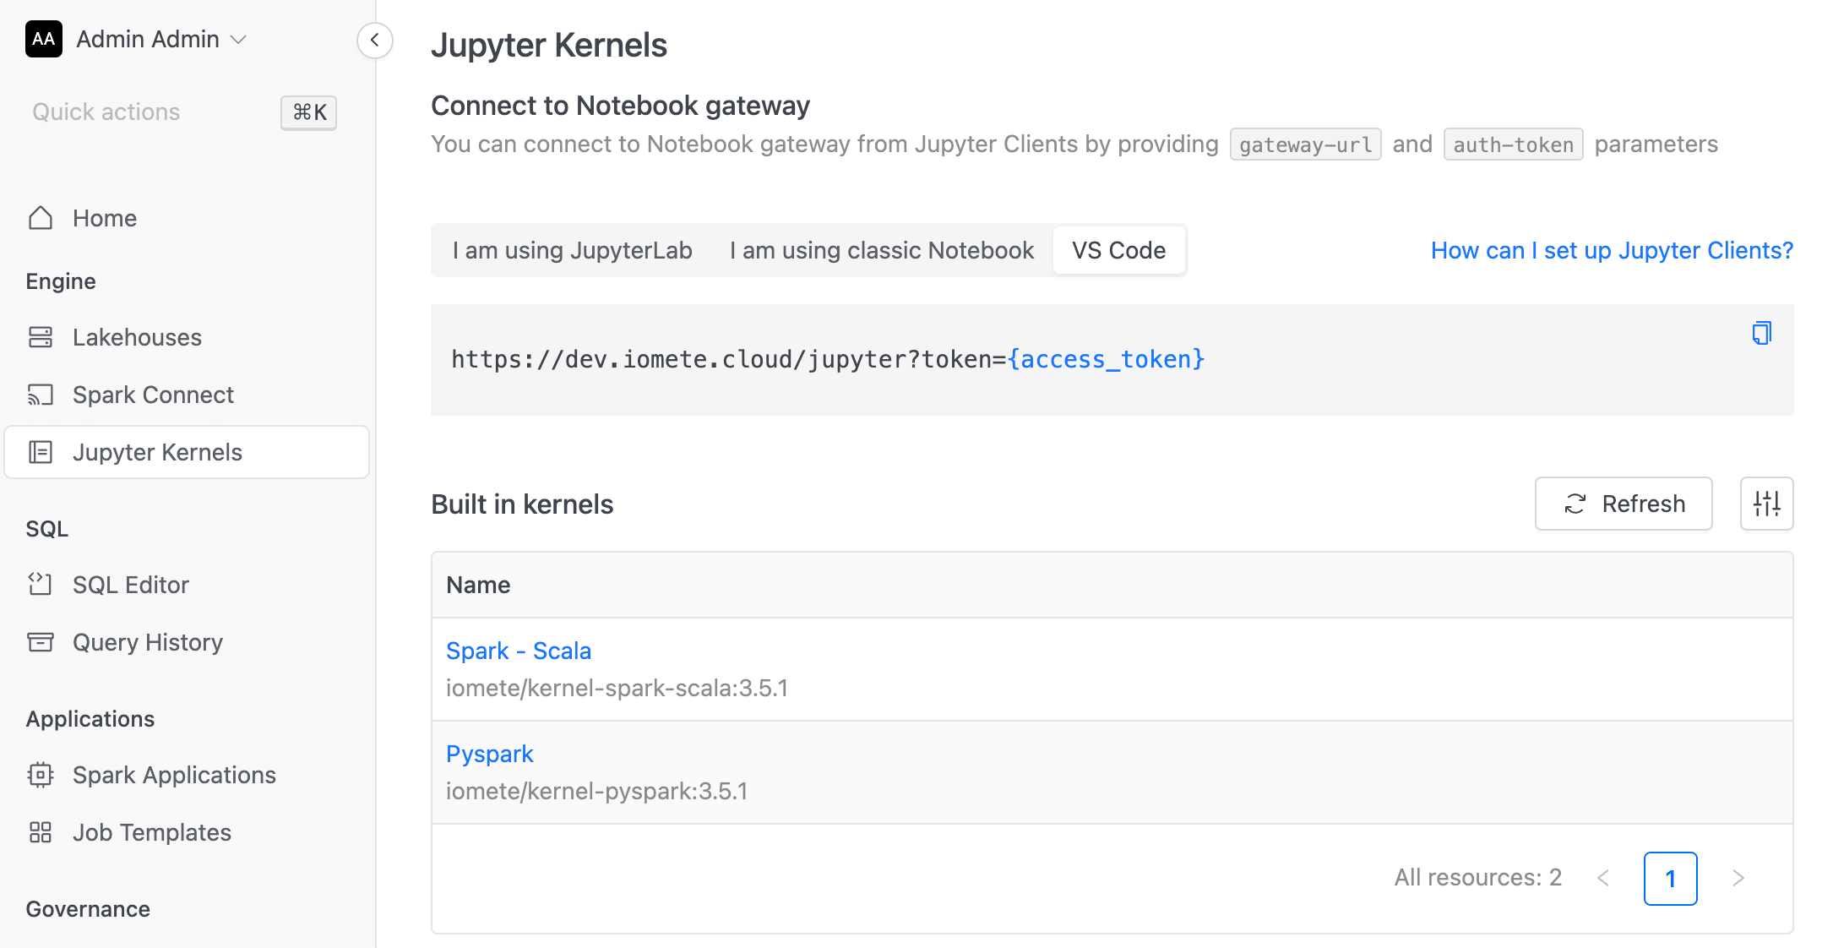Select the VS Code tab

click(1118, 250)
